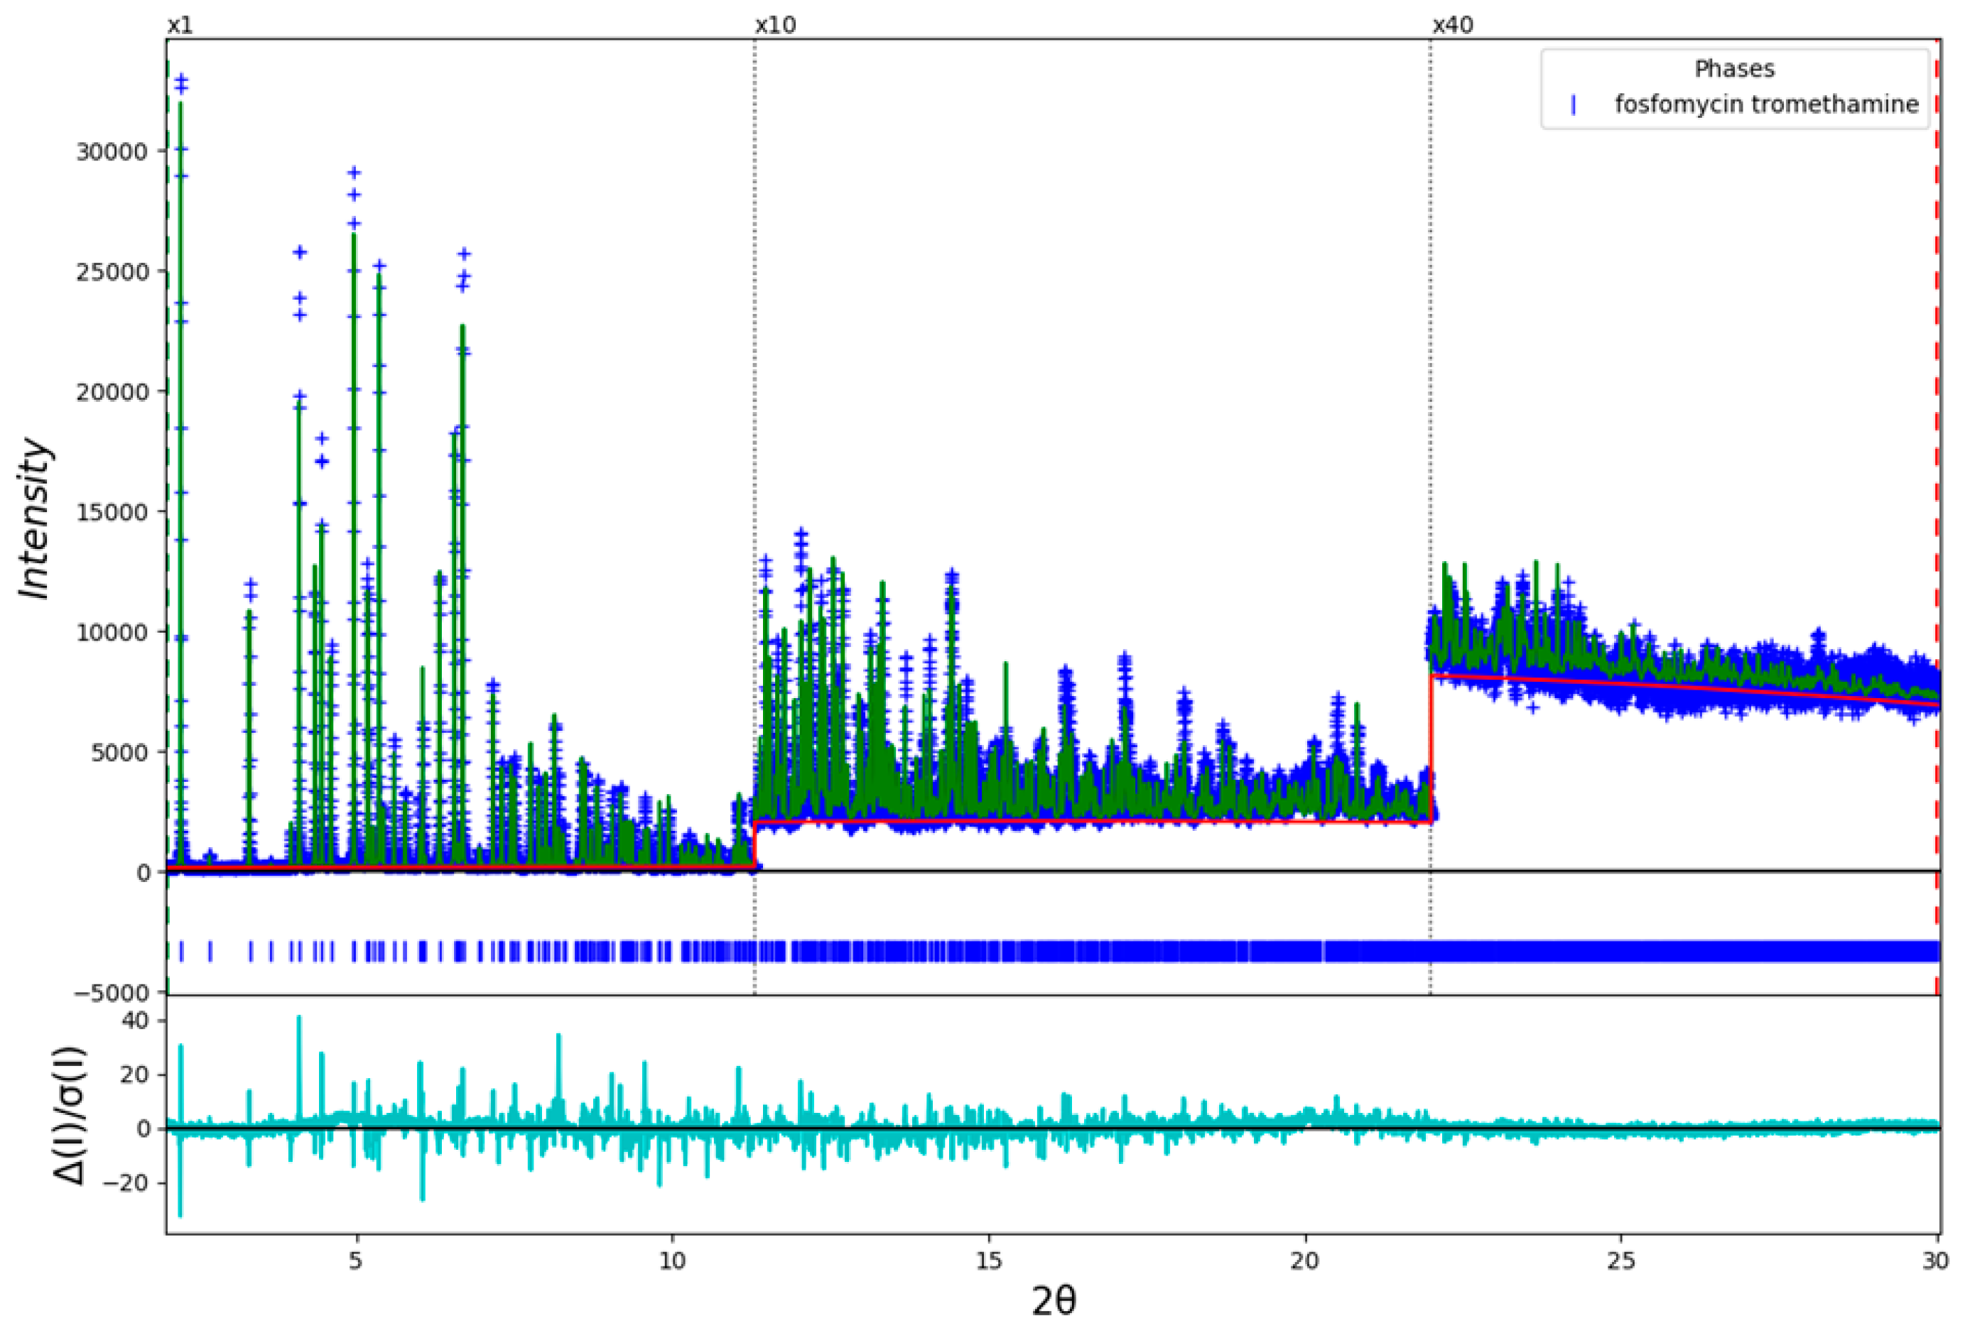
Task: Click the Intensity y-axis label
Action: [36, 518]
